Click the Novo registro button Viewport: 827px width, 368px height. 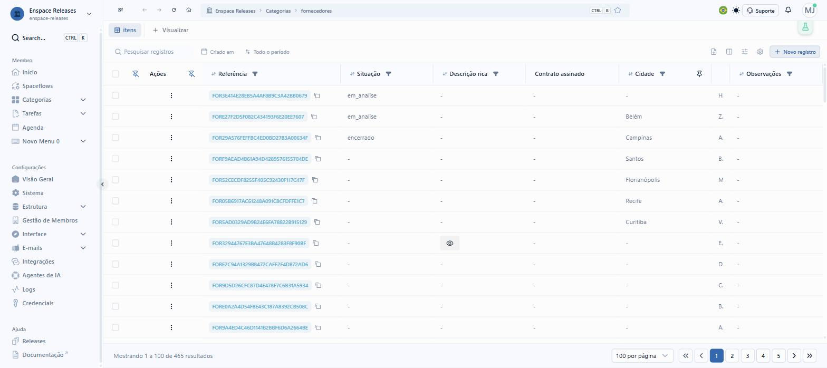795,52
